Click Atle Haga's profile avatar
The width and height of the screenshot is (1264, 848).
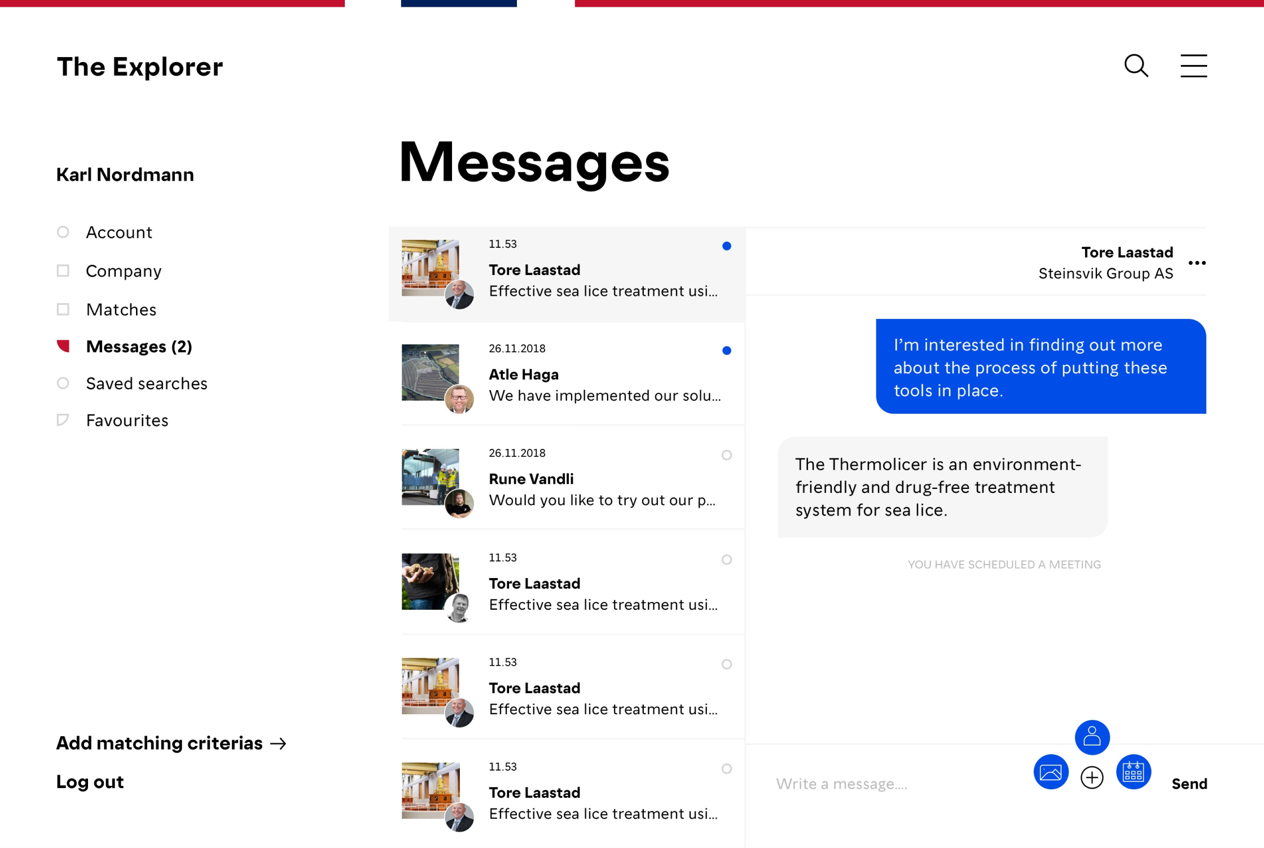(x=459, y=399)
